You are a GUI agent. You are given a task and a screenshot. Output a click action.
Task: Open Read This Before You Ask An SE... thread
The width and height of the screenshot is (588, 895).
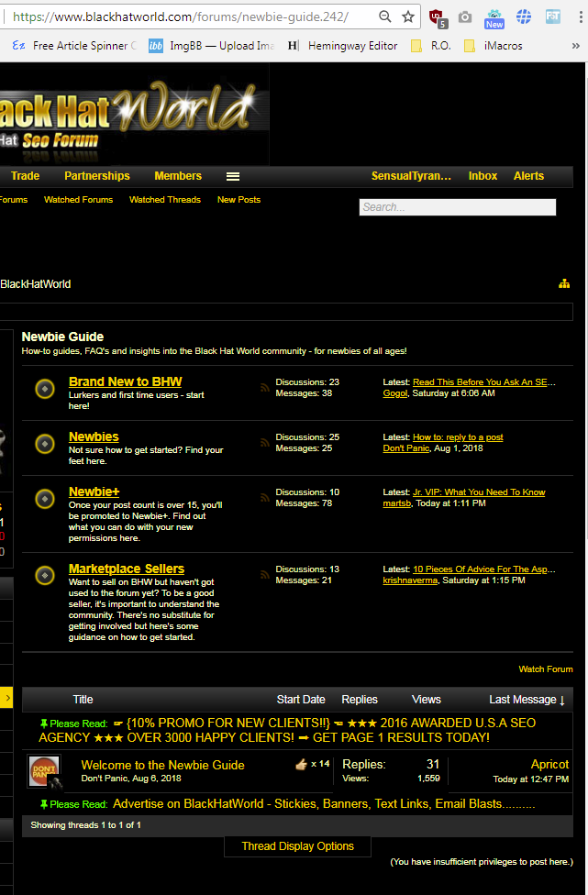[484, 381]
